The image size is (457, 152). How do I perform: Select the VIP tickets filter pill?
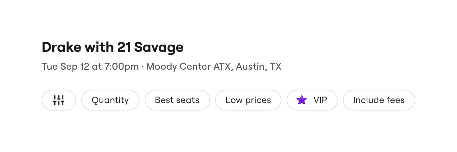[x=312, y=100]
